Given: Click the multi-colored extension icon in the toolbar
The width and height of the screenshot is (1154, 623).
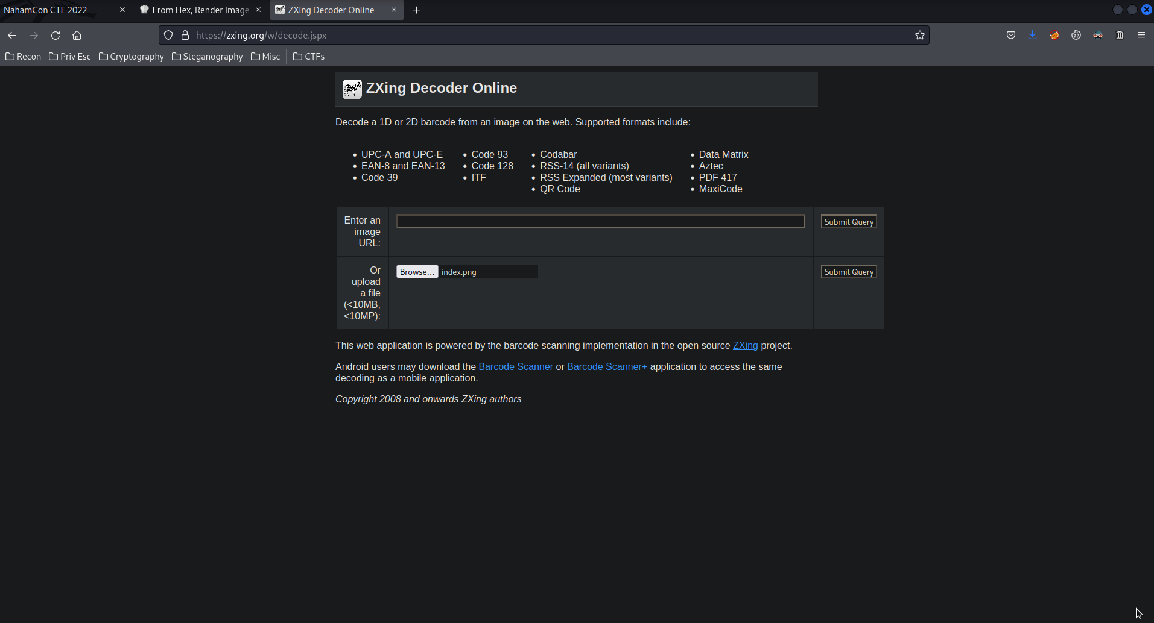Looking at the screenshot, I should point(1098,36).
